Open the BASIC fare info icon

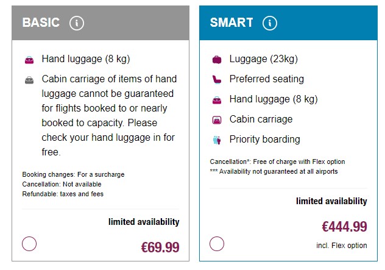point(76,23)
